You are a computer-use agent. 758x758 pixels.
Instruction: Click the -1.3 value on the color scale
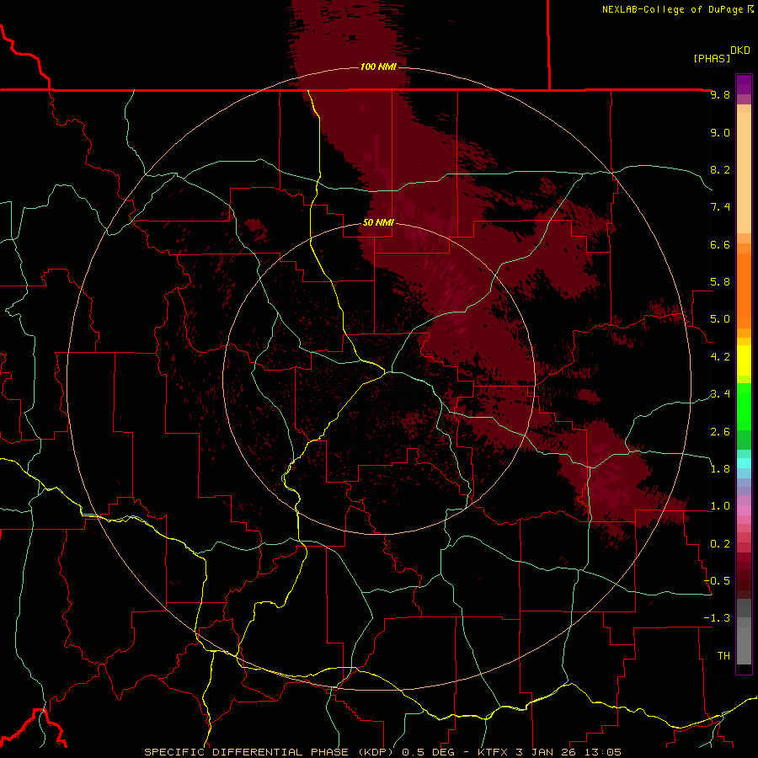[x=717, y=618]
